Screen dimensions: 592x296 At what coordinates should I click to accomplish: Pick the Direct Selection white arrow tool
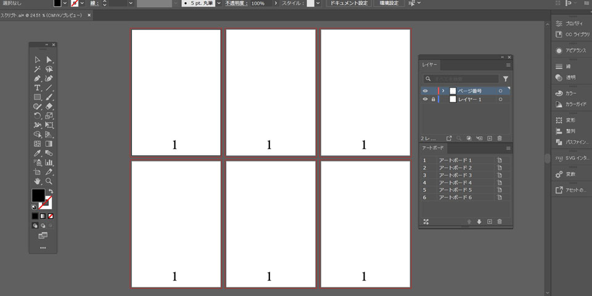(x=49, y=60)
